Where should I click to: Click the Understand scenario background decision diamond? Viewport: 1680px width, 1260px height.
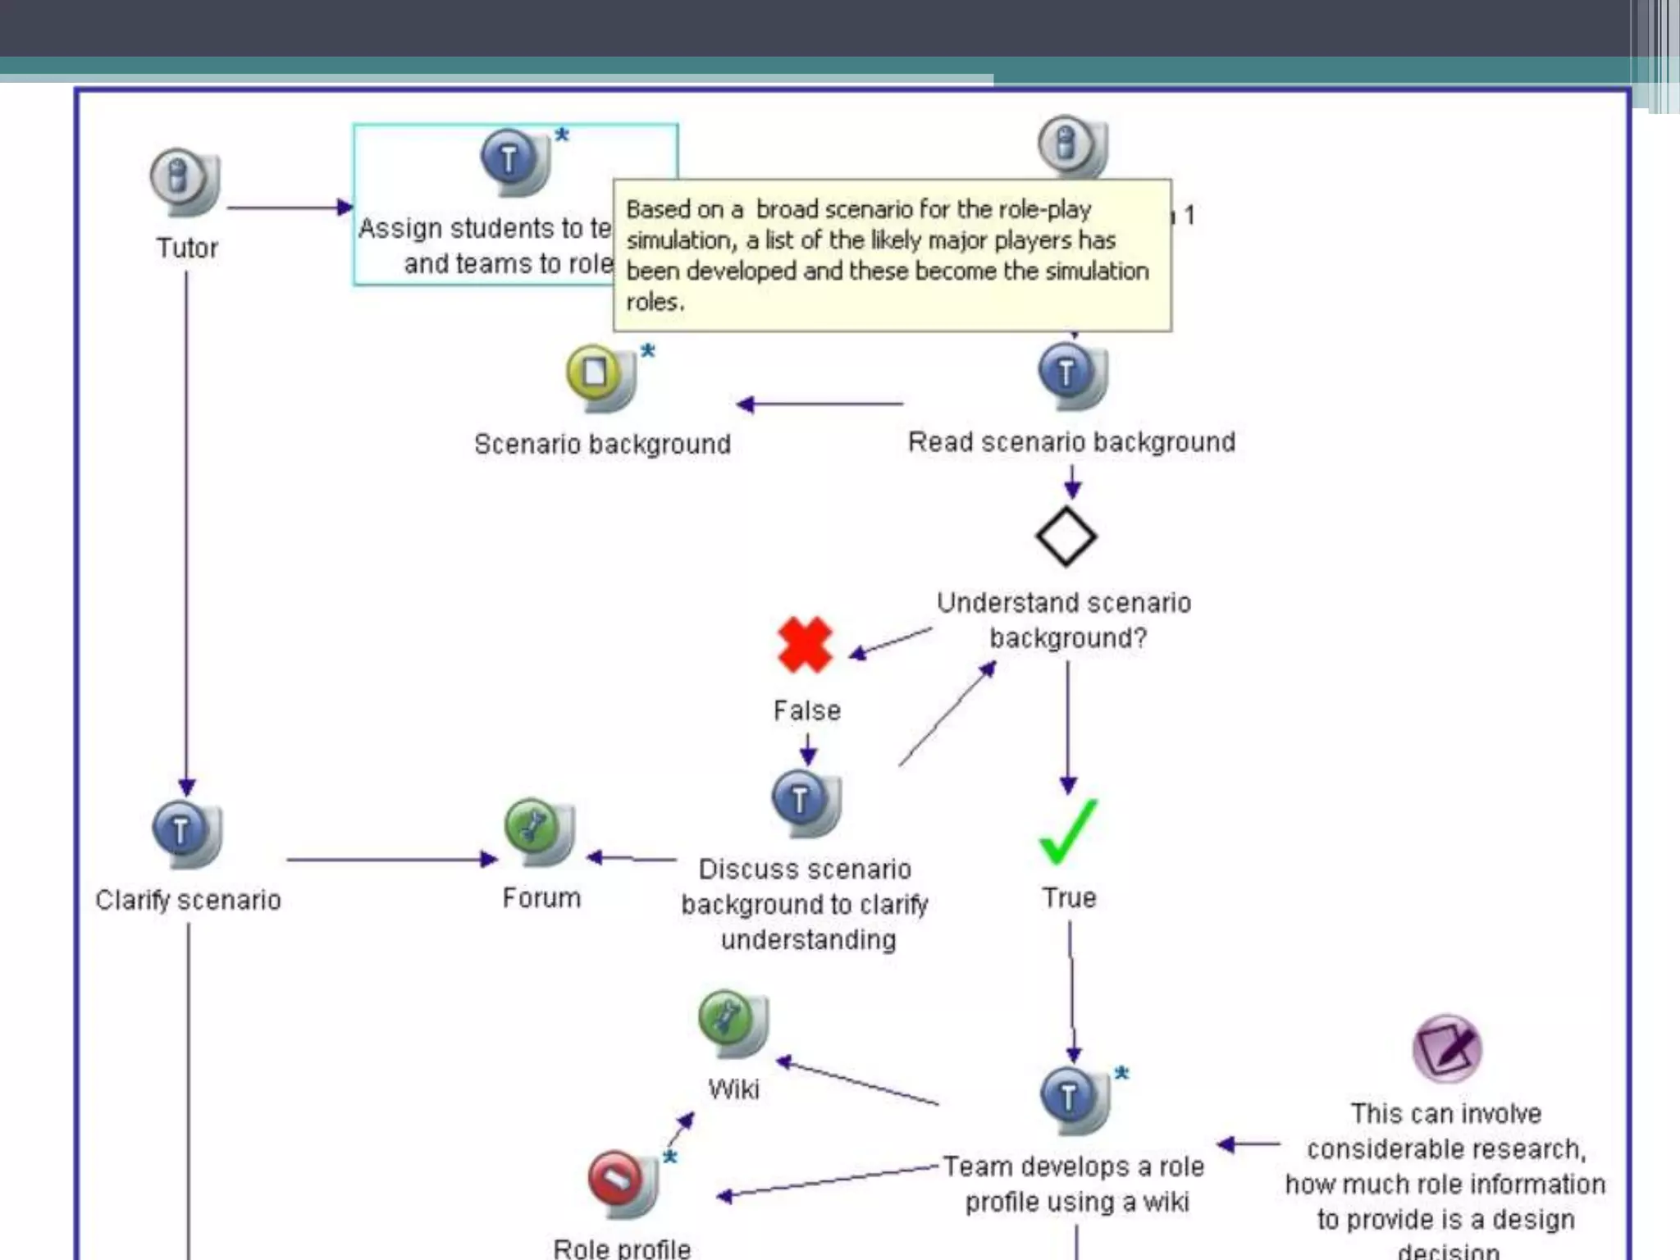pos(1066,536)
